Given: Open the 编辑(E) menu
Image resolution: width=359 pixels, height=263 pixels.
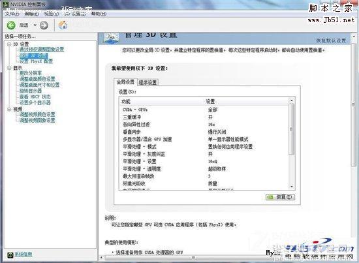Looking at the screenshot, I should 31,14.
